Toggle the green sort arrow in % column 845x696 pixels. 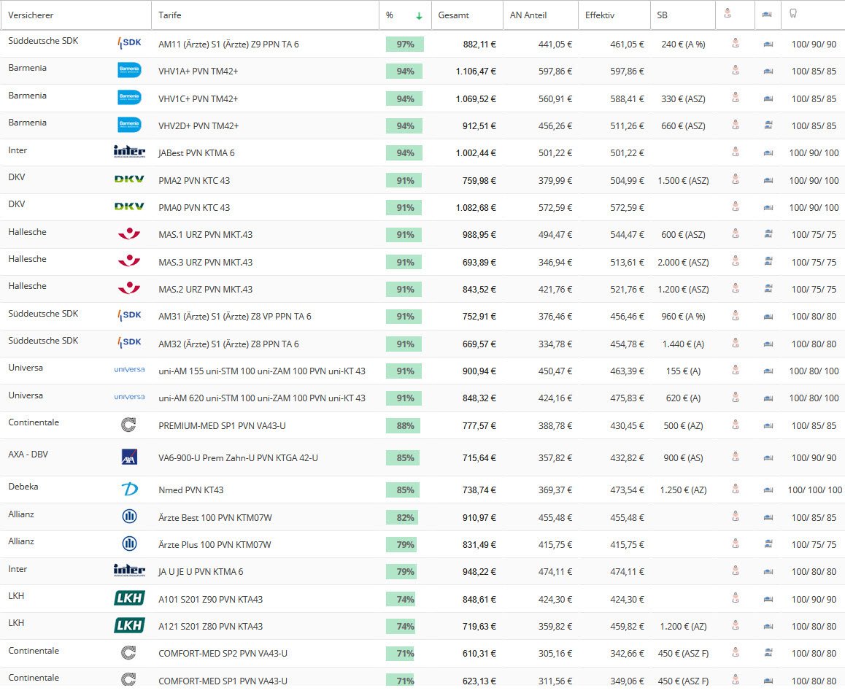419,15
